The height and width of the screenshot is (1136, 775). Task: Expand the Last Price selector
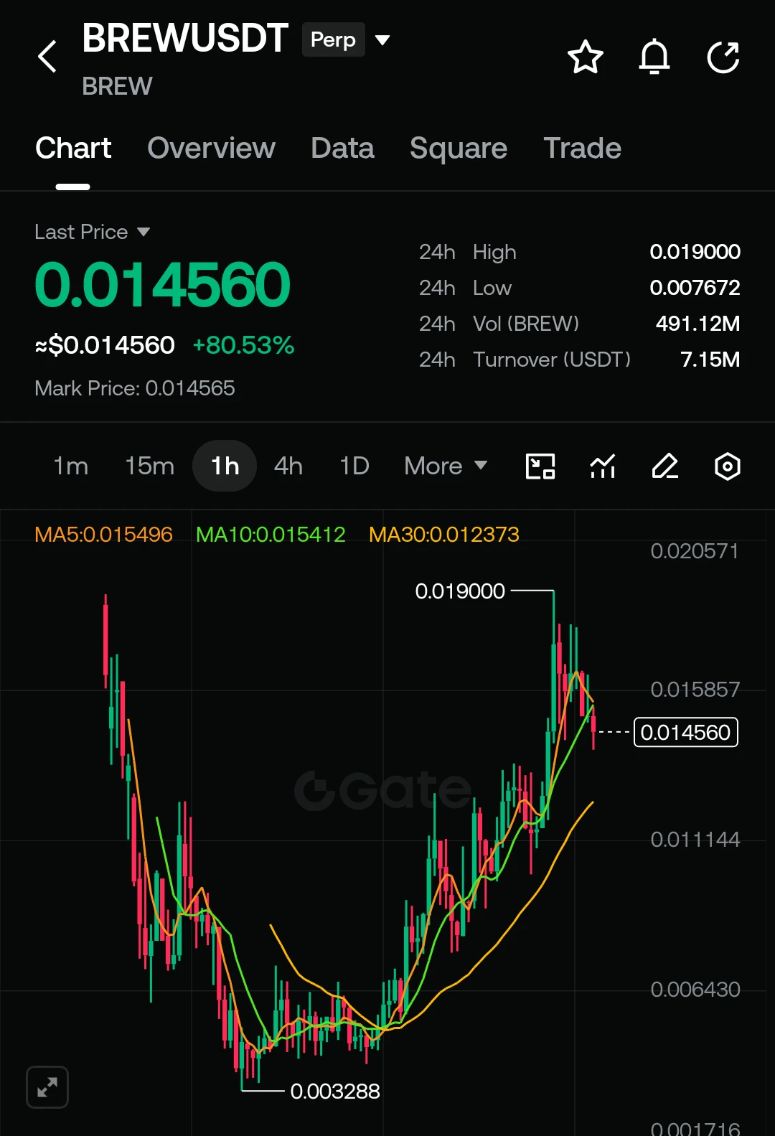point(93,232)
